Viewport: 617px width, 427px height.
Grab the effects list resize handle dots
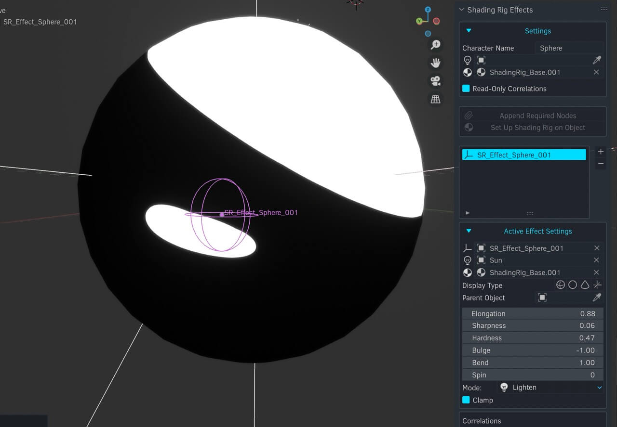530,213
